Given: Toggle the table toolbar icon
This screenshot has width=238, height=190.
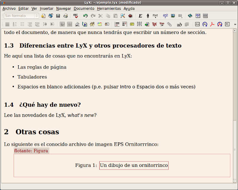Looking at the screenshot, I should click(205, 16).
